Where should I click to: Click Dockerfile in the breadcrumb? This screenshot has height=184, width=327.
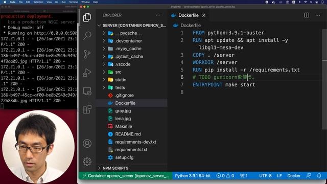point(191,25)
